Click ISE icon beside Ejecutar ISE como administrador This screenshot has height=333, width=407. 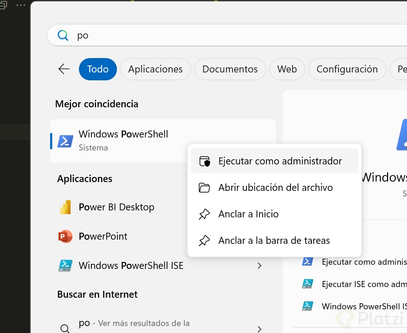tap(308, 284)
